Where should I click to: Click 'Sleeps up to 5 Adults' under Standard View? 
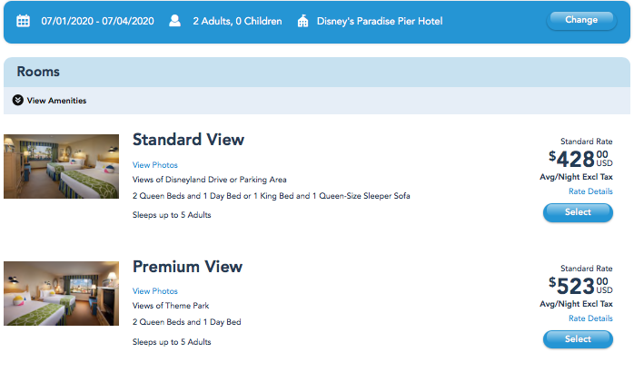(x=172, y=215)
